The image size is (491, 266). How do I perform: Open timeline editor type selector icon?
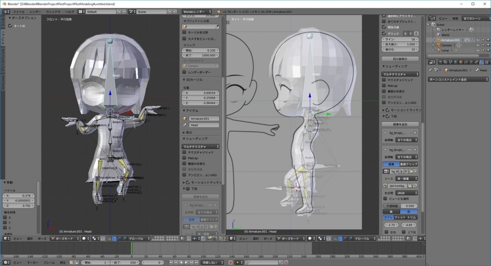click(x=6, y=262)
